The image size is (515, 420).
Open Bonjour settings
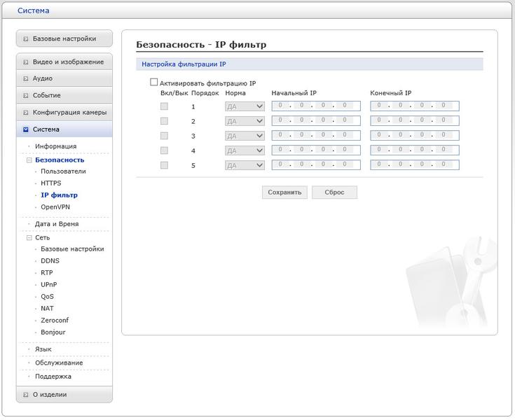point(53,332)
